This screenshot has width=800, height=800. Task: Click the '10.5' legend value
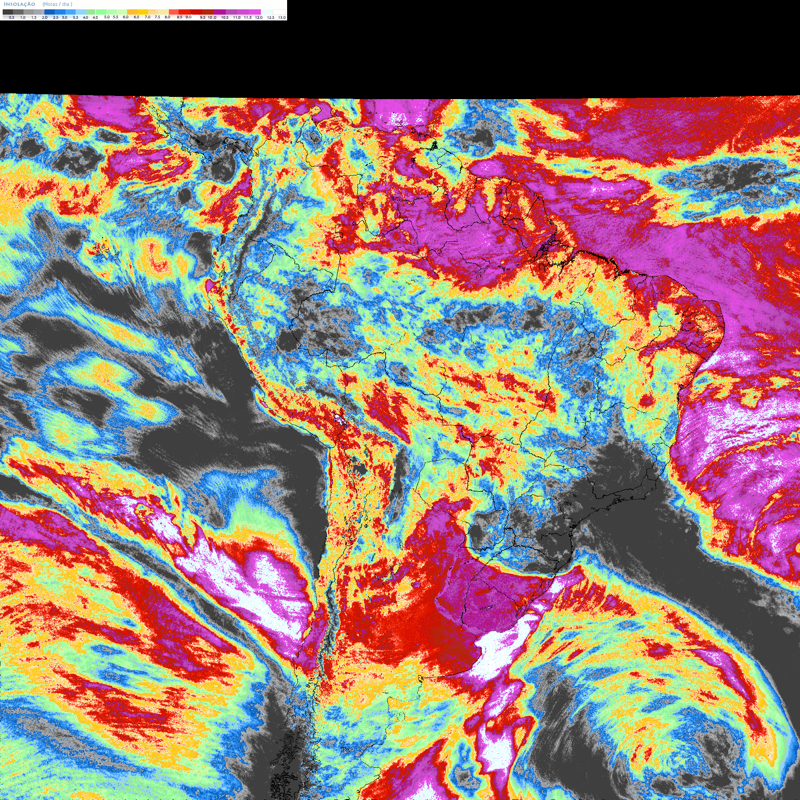(x=225, y=17)
